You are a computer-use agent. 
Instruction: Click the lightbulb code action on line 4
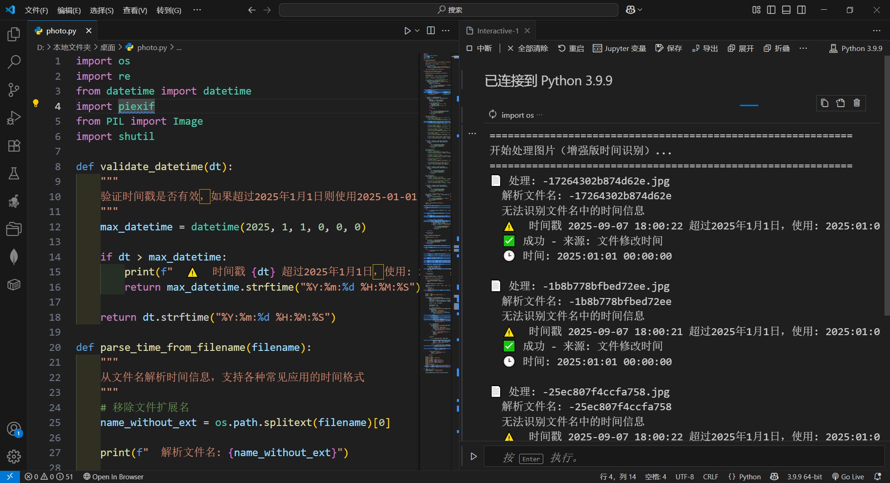click(x=36, y=103)
